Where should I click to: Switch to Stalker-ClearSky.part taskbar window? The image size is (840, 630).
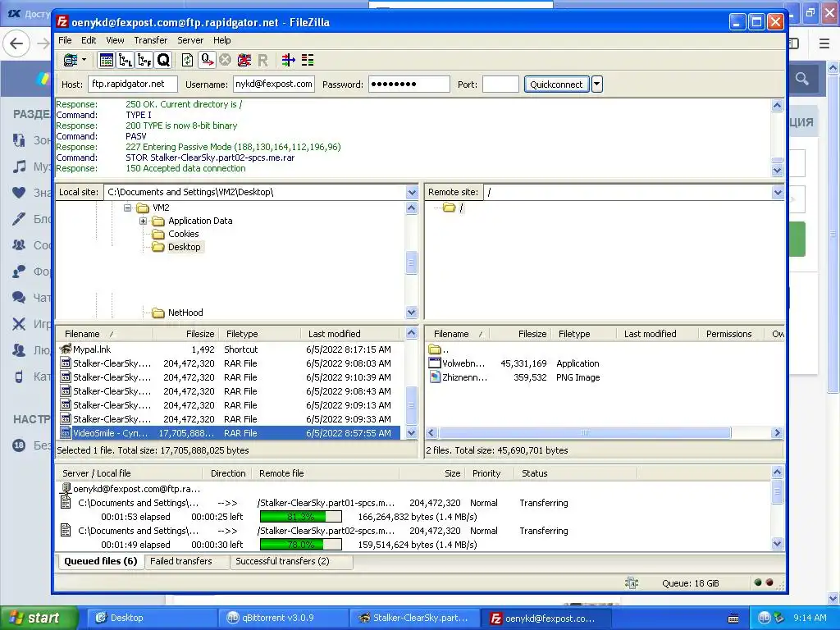[x=413, y=618]
